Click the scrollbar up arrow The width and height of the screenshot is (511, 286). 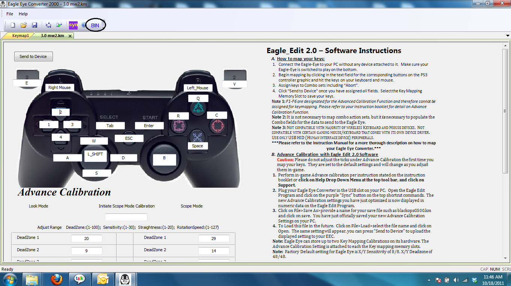click(506, 45)
